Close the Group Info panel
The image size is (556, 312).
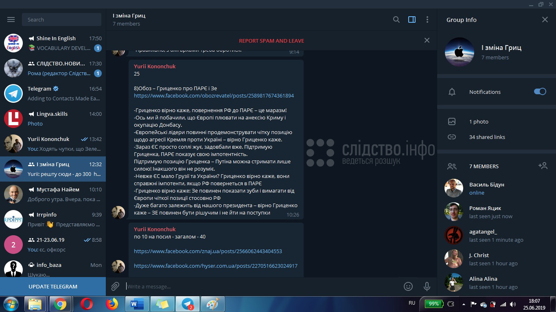click(x=545, y=19)
